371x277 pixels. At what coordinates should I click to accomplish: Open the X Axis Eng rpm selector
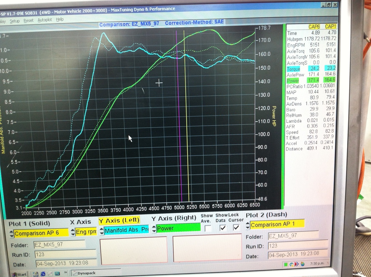[x=84, y=232]
